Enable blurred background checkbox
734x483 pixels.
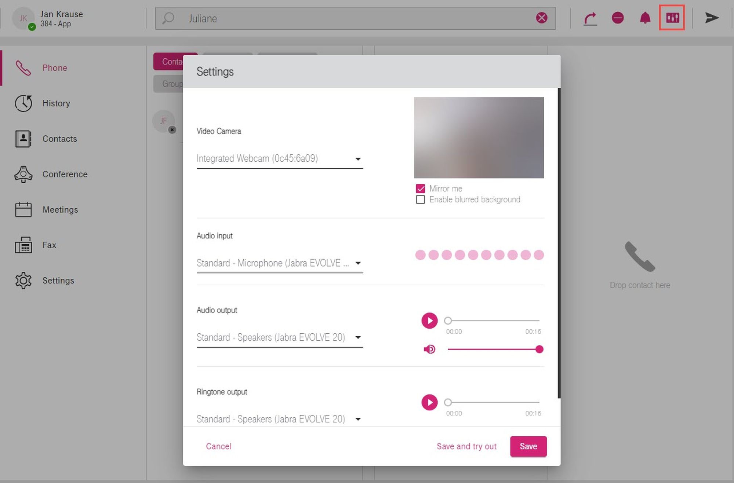tap(420, 200)
